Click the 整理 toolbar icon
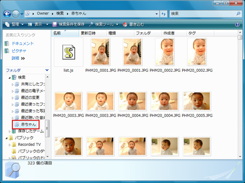 (x=7, y=24)
